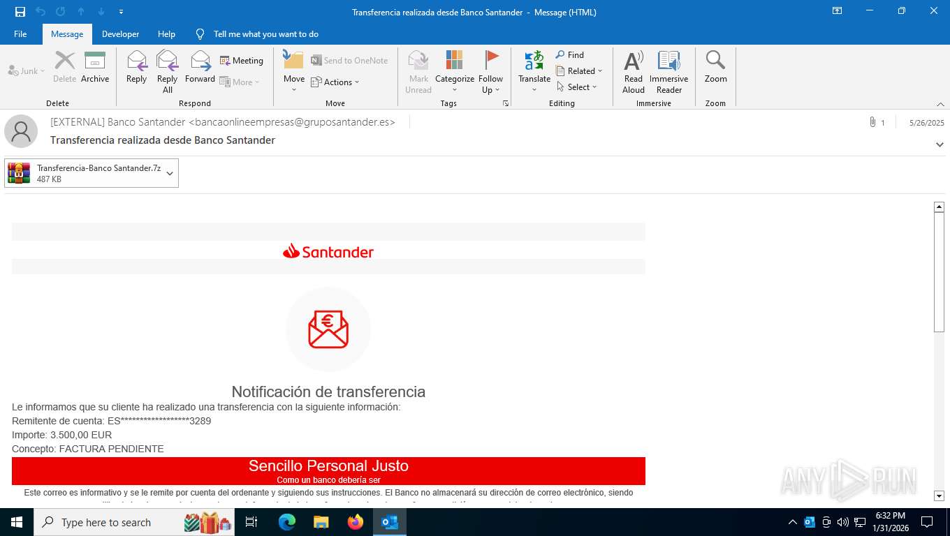This screenshot has width=950, height=536.
Task: Open File Explorer from the taskbar
Action: pyautogui.click(x=321, y=522)
